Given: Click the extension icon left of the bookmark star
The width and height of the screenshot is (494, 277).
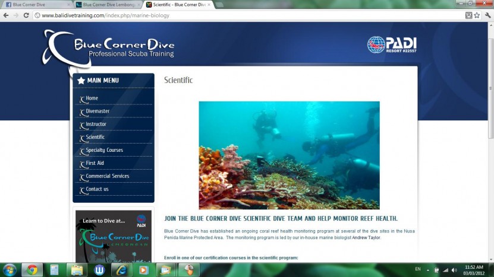Looking at the screenshot, I should [x=469, y=15].
